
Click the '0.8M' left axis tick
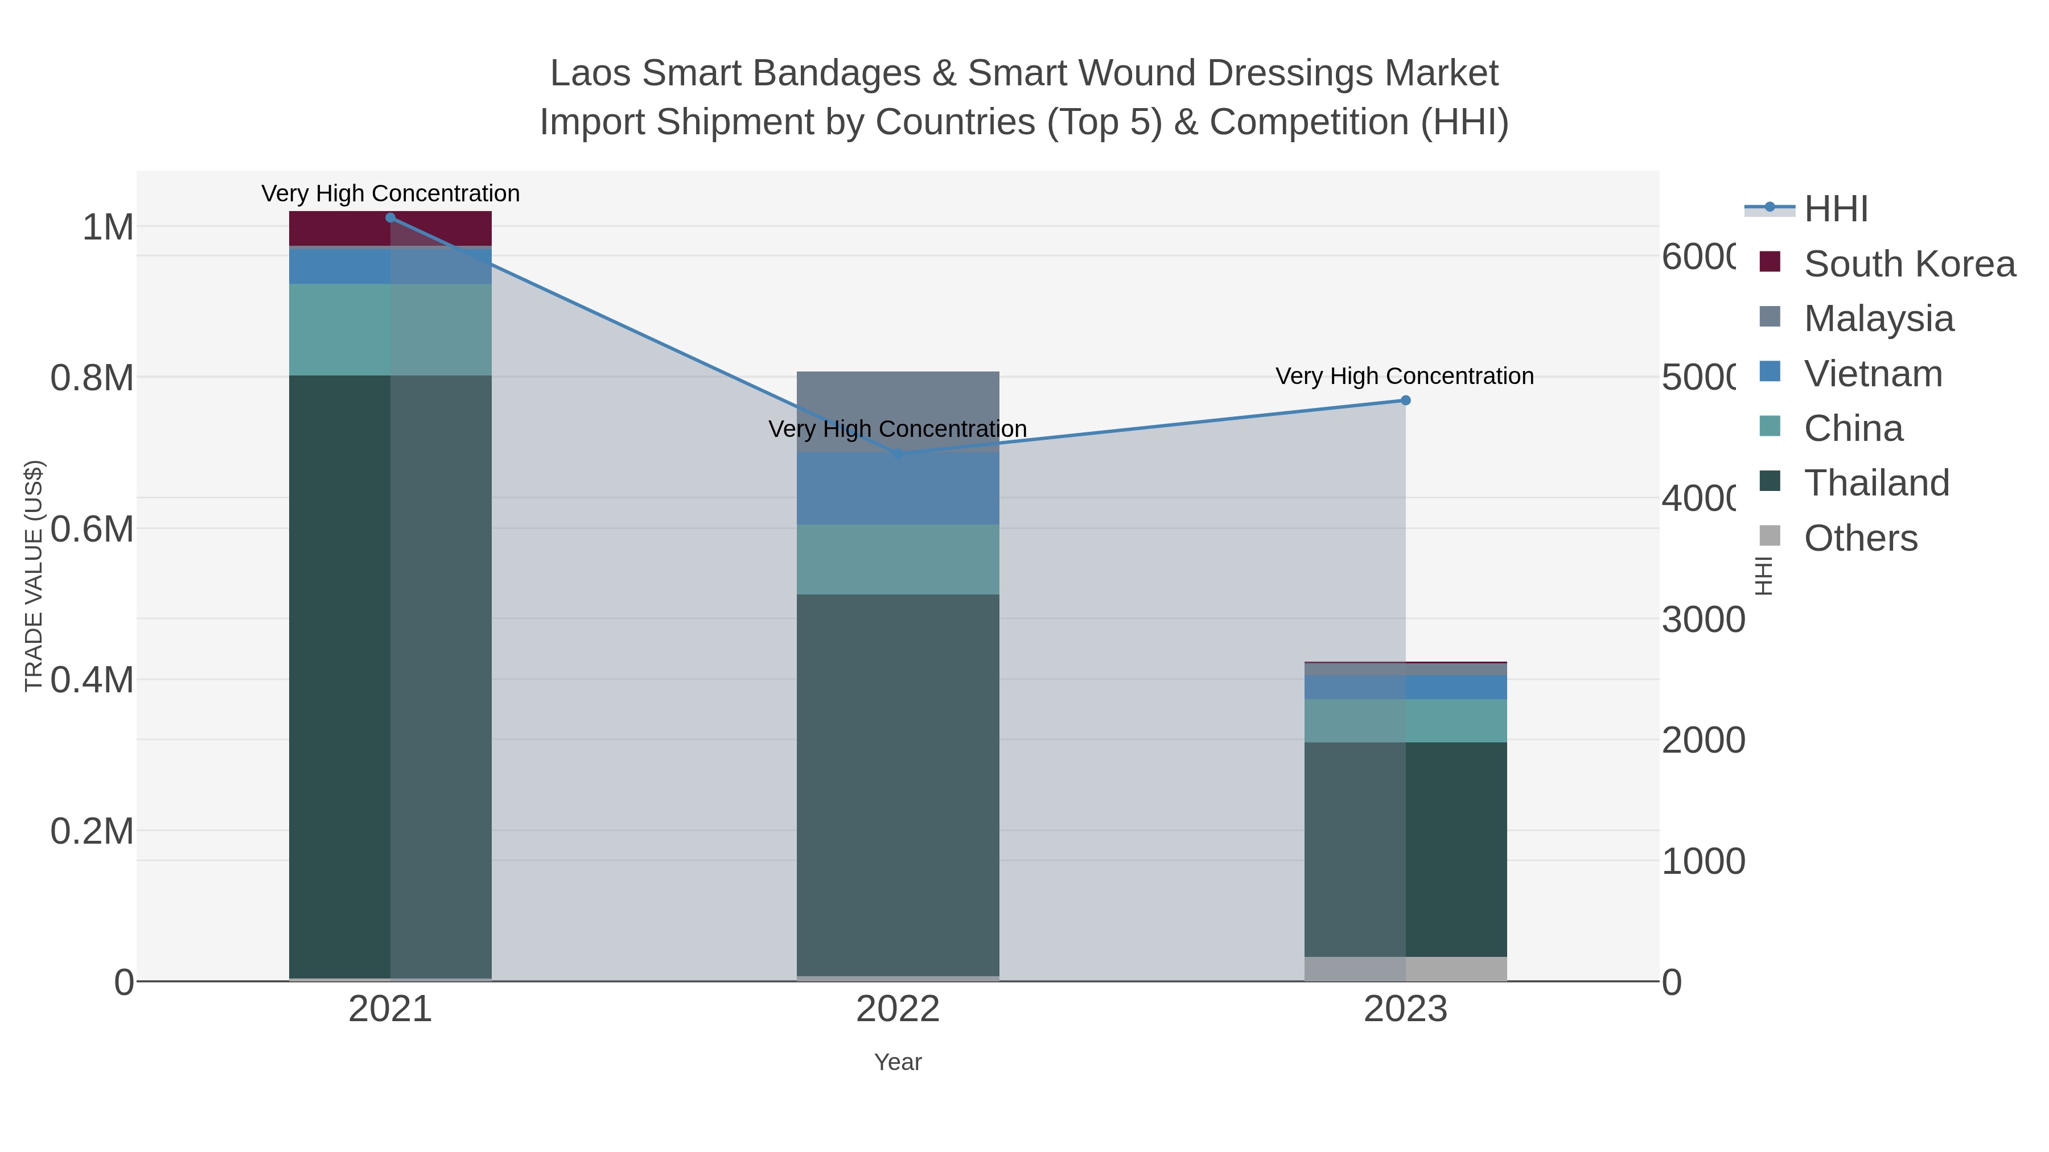92,378
